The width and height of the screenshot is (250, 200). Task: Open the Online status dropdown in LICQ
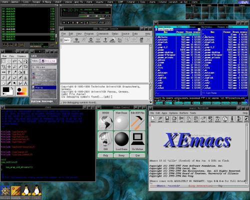[x=48, y=61]
